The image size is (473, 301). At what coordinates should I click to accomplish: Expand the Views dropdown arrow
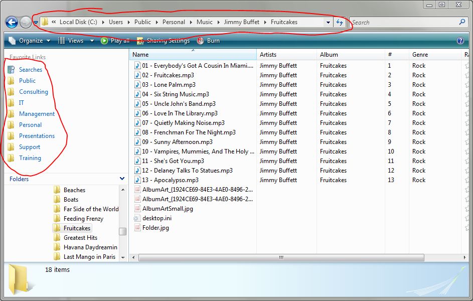[x=92, y=41]
